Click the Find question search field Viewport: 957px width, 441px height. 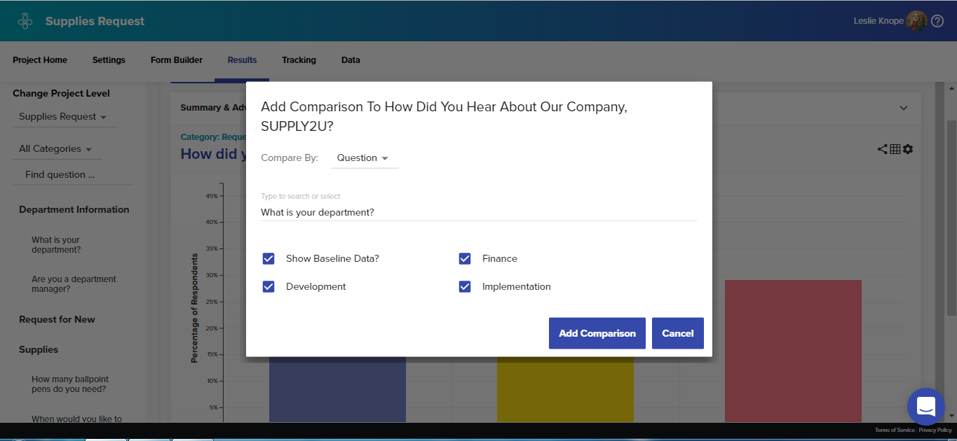point(72,175)
